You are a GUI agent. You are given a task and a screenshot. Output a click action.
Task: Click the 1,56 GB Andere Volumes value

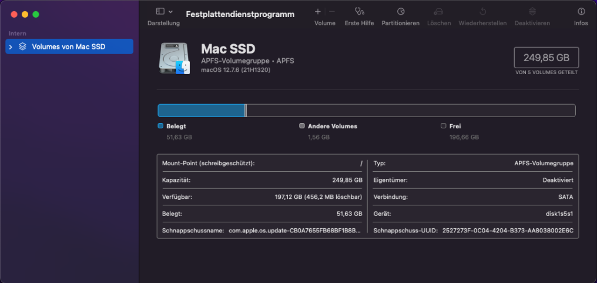(318, 137)
